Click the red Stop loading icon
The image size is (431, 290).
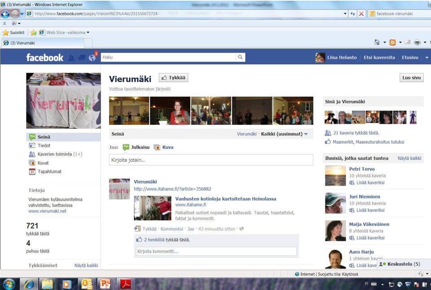(x=361, y=14)
